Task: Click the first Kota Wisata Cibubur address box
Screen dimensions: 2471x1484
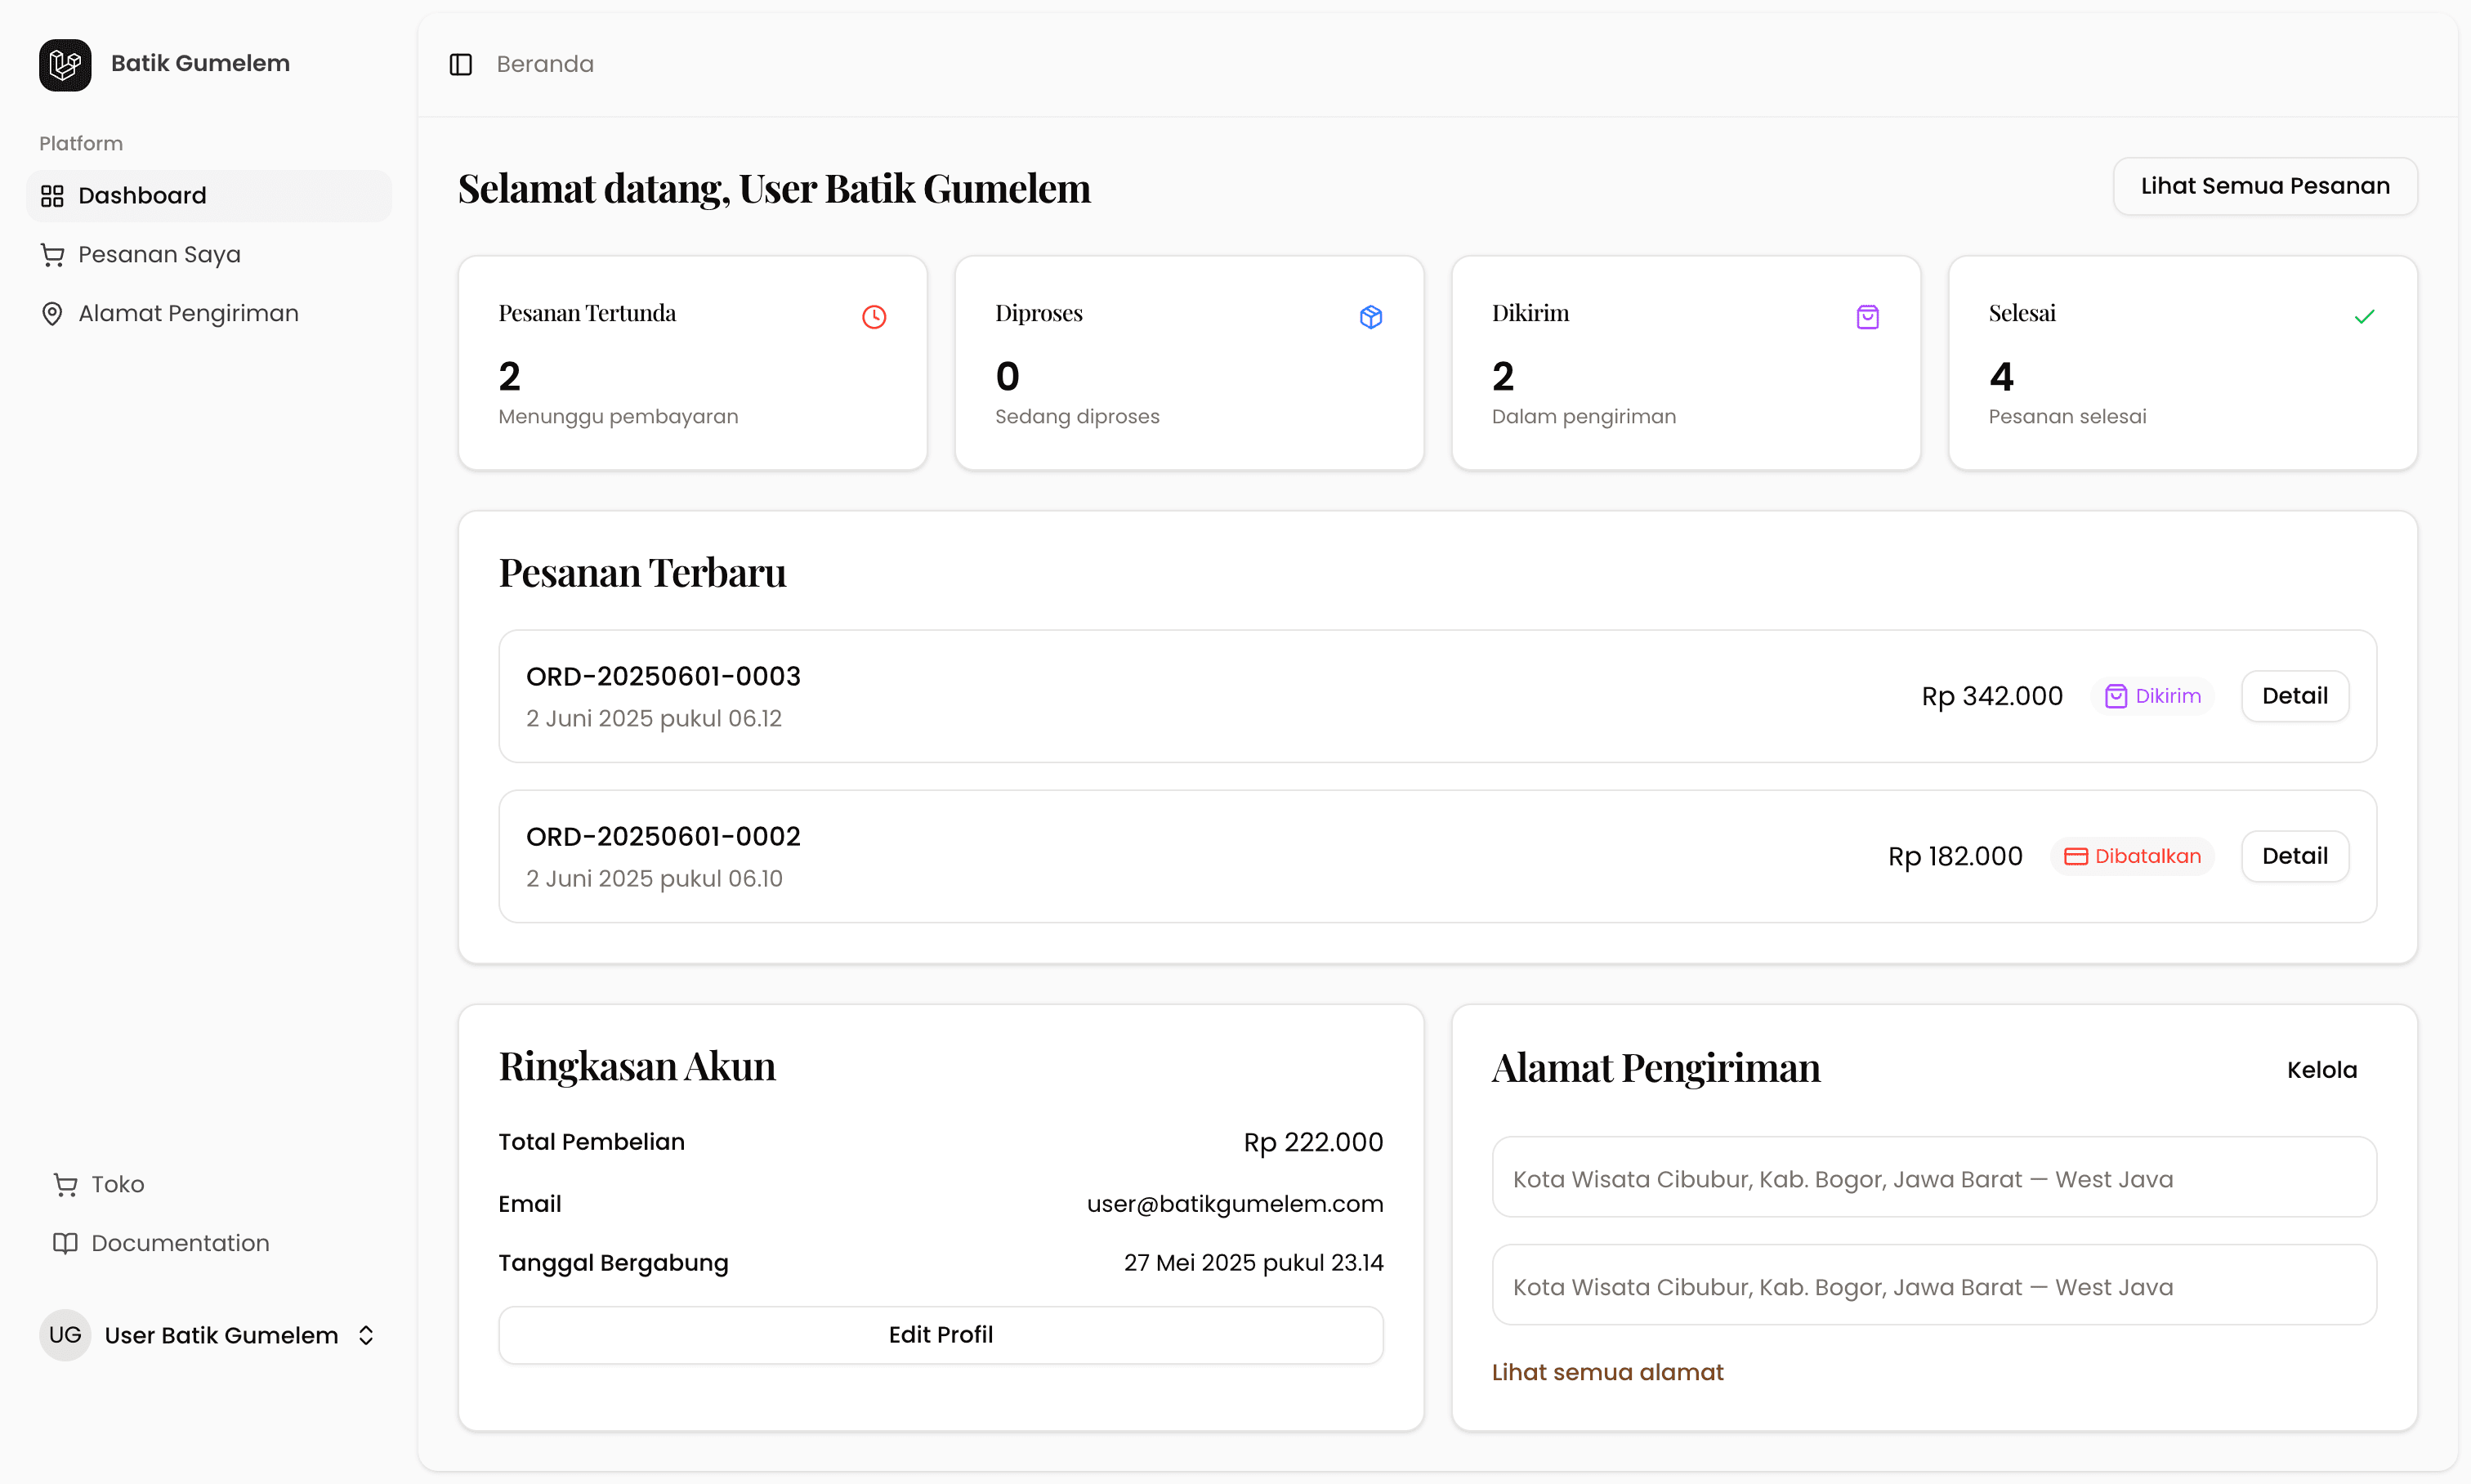Action: (1934, 1178)
